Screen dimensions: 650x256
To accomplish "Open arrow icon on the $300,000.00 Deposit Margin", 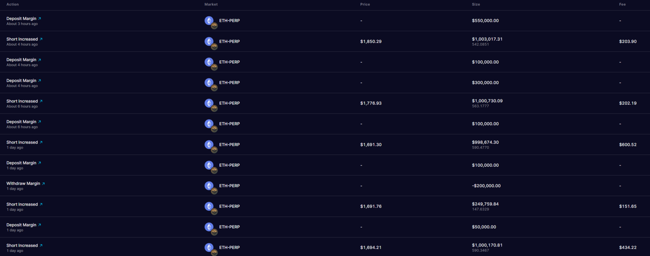I will tap(40, 80).
